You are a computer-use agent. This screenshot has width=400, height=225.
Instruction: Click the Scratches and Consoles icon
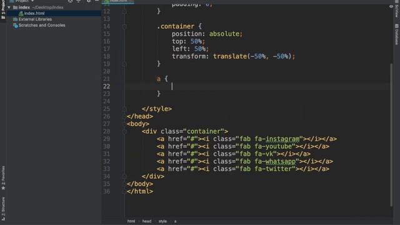point(15,25)
